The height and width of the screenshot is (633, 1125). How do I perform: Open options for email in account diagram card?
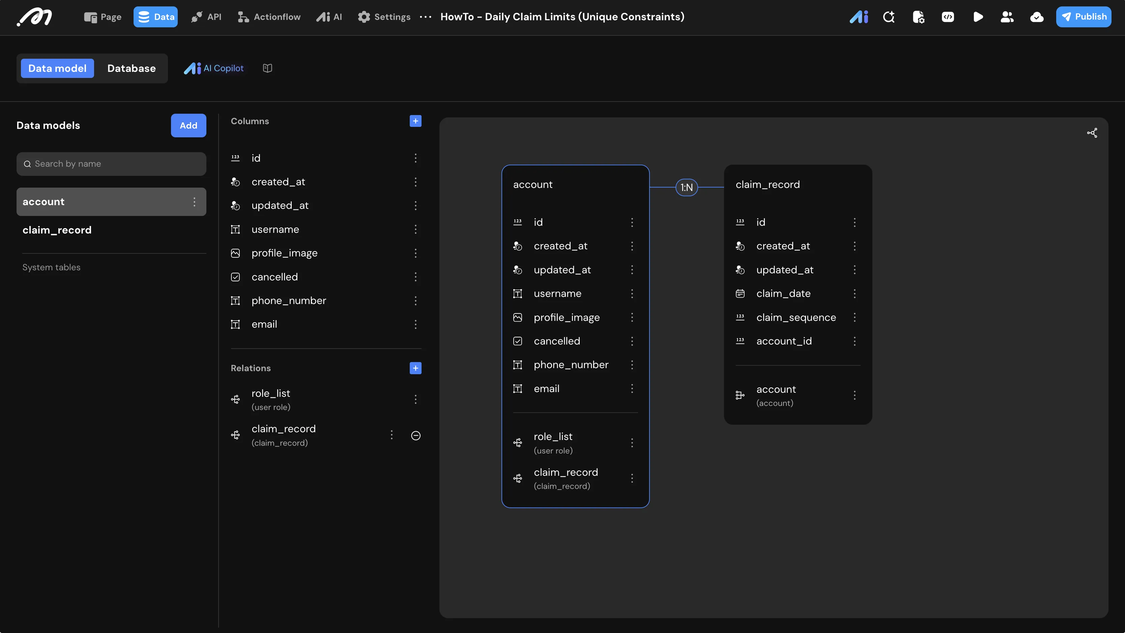pyautogui.click(x=632, y=389)
